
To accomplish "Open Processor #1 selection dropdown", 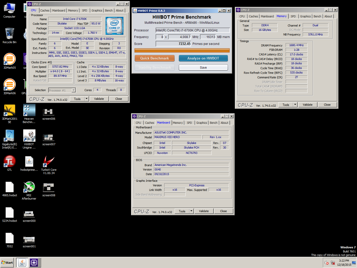I will [x=62, y=90].
